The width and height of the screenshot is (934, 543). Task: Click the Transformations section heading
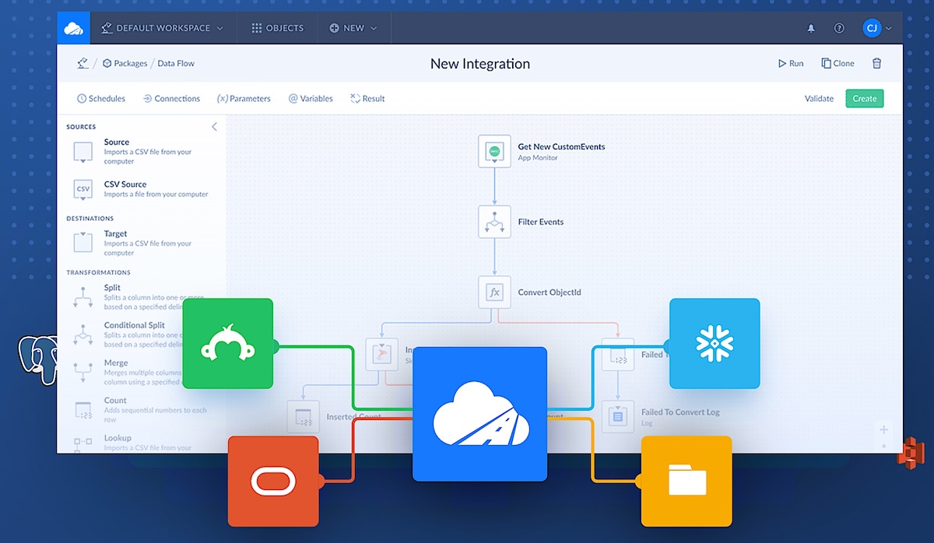pyautogui.click(x=98, y=272)
